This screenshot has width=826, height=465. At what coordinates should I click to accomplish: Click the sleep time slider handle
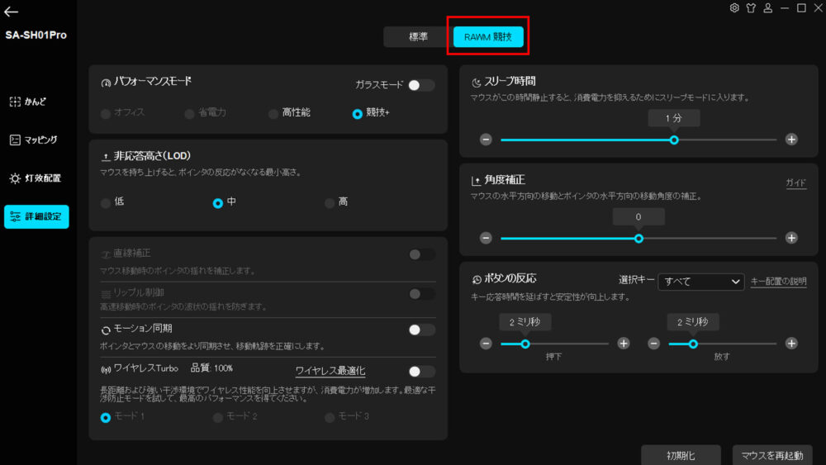(674, 140)
